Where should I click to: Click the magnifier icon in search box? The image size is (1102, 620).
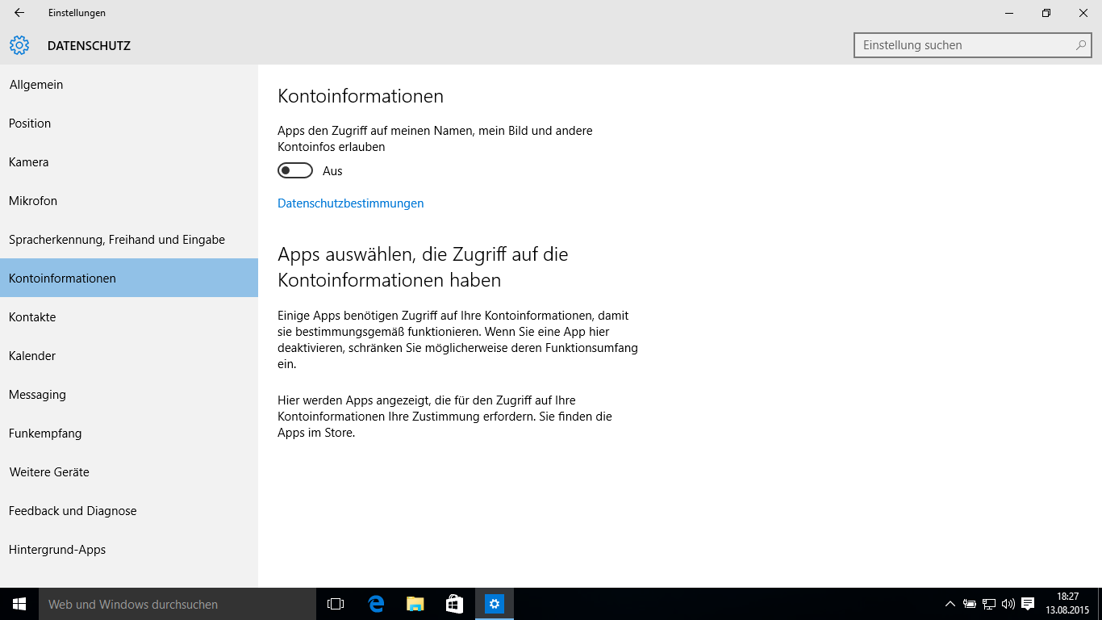1081,45
